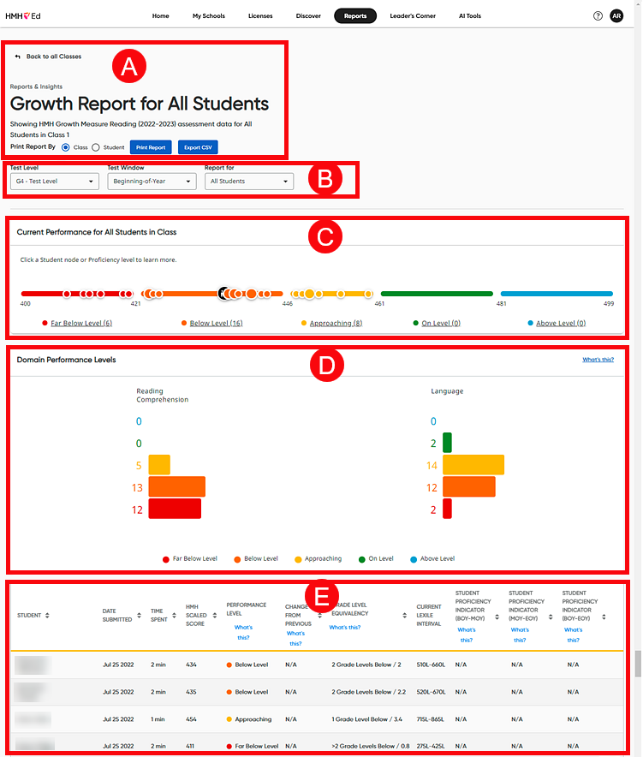The image size is (643, 757).
Task: Select Student print option radio button
Action: [96, 147]
